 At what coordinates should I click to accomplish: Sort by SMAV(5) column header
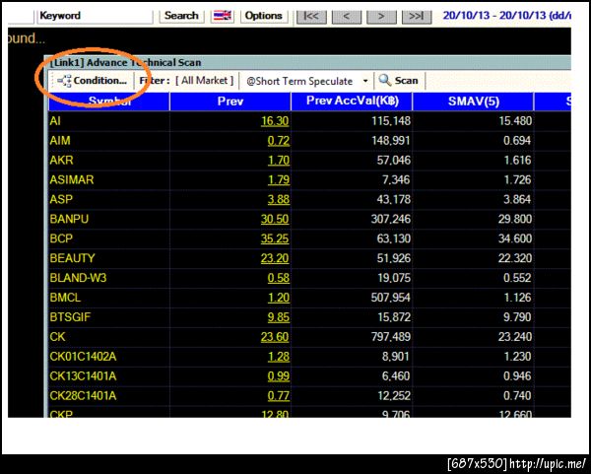pyautogui.click(x=474, y=102)
